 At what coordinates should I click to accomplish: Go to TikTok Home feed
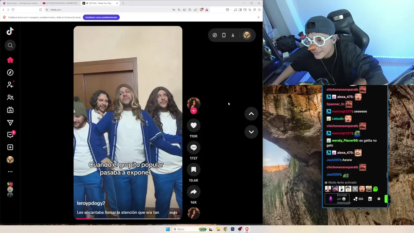coord(10,60)
